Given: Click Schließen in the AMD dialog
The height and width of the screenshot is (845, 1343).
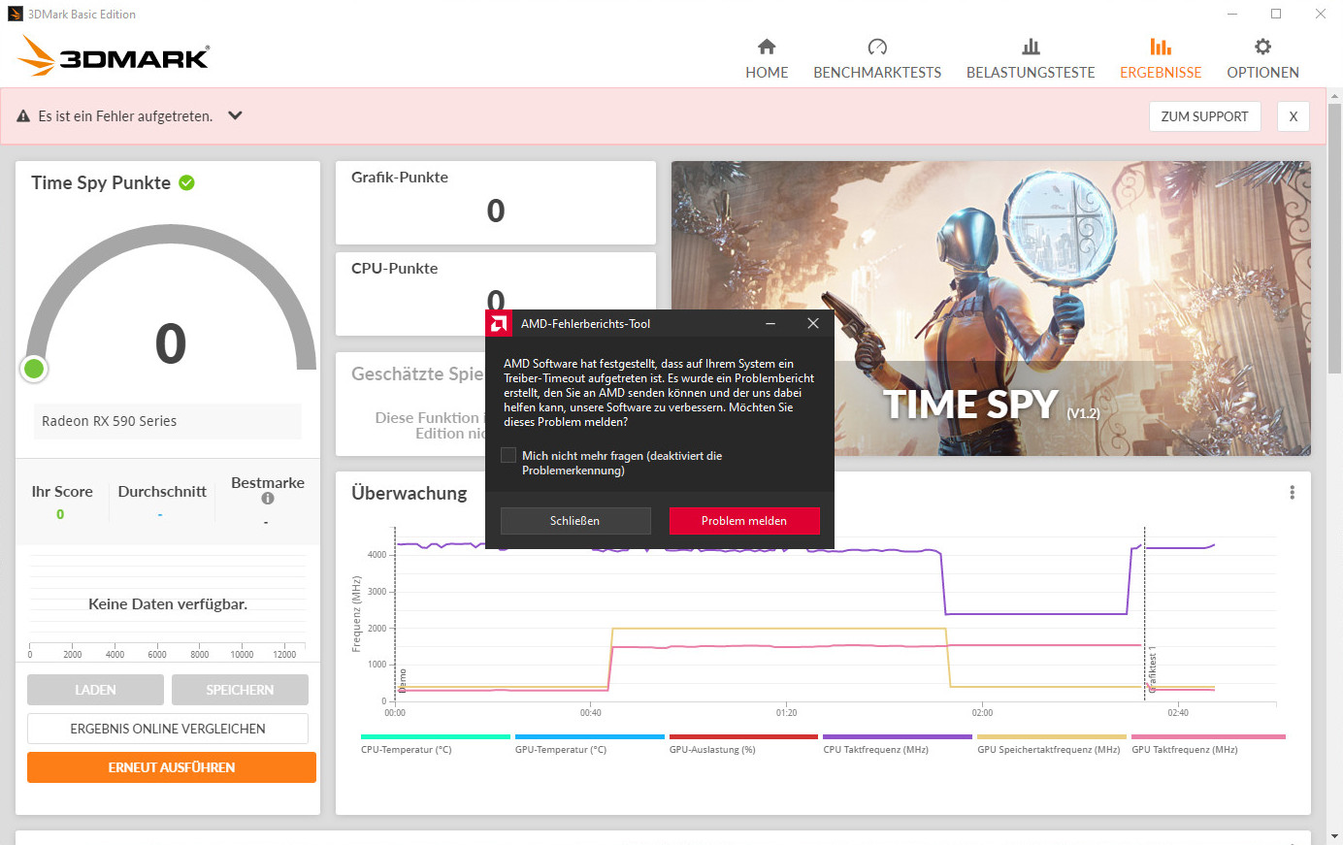Looking at the screenshot, I should (x=575, y=521).
